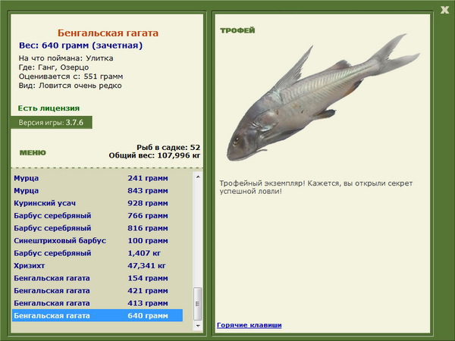
Task: Click the На что поймана: Улитка line
Action: [66, 58]
